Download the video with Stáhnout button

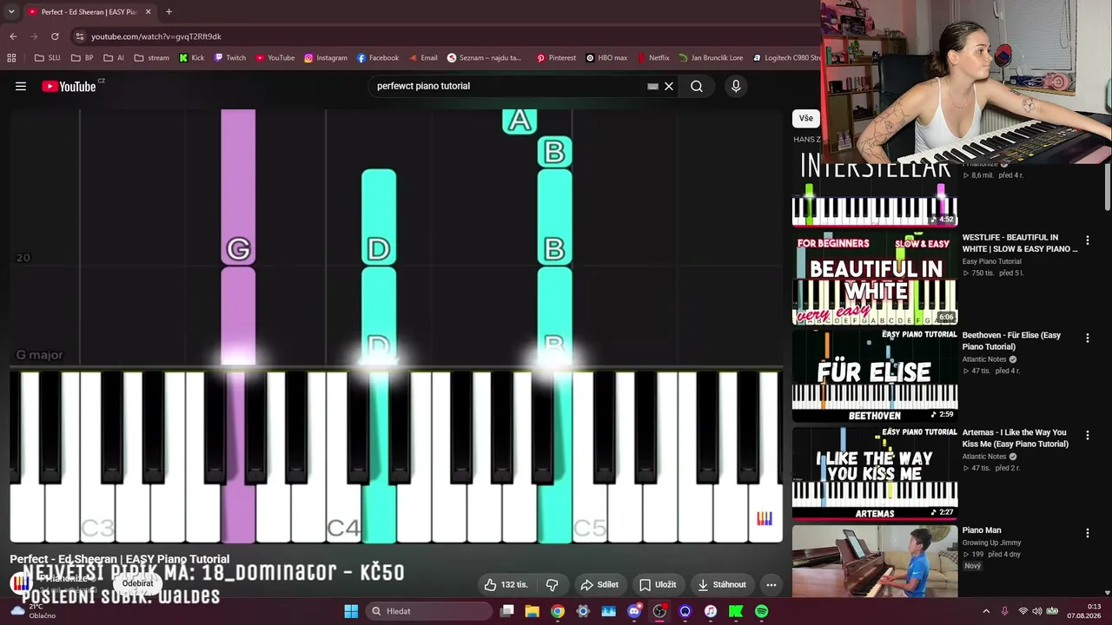pyautogui.click(x=722, y=584)
